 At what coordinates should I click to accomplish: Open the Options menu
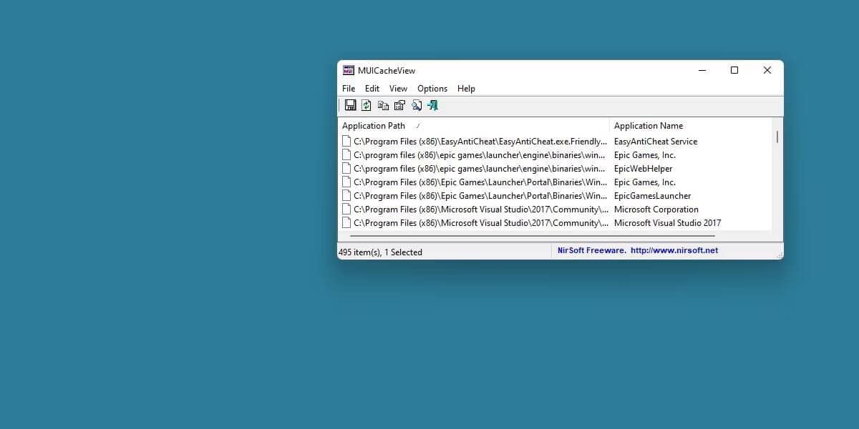pos(432,88)
